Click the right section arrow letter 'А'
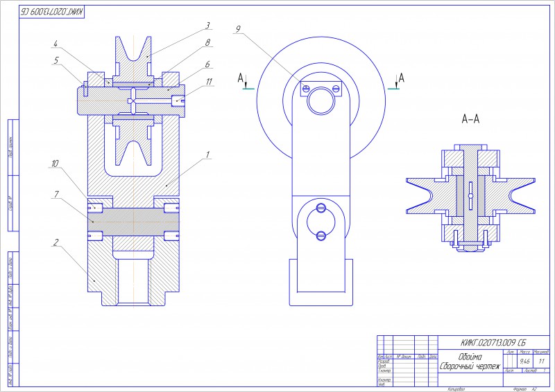Screen dimensions: 555x392 tap(401, 78)
